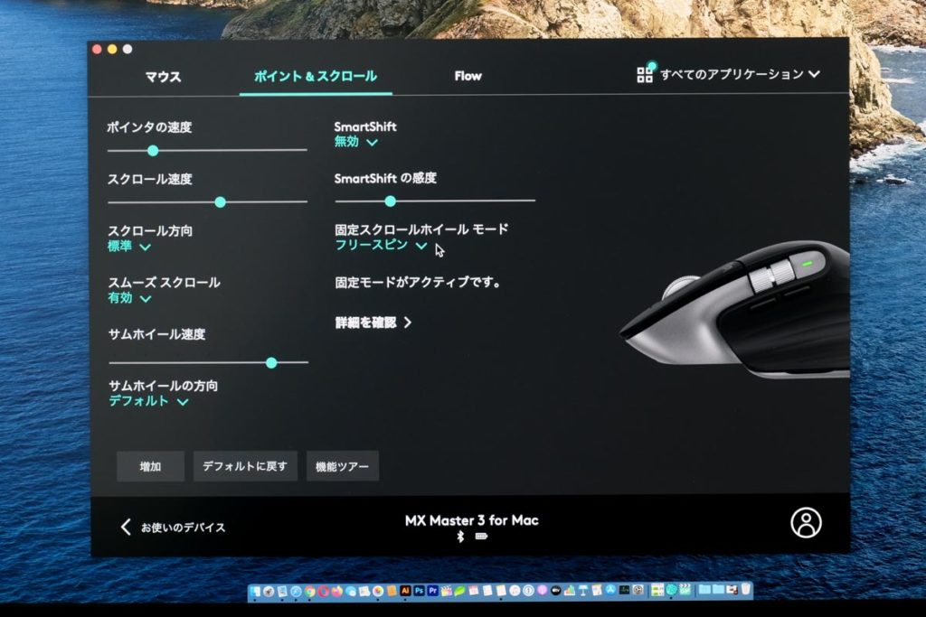This screenshot has width=926, height=617.
Task: Click the Bluetooth connection status icon
Action: 460,537
